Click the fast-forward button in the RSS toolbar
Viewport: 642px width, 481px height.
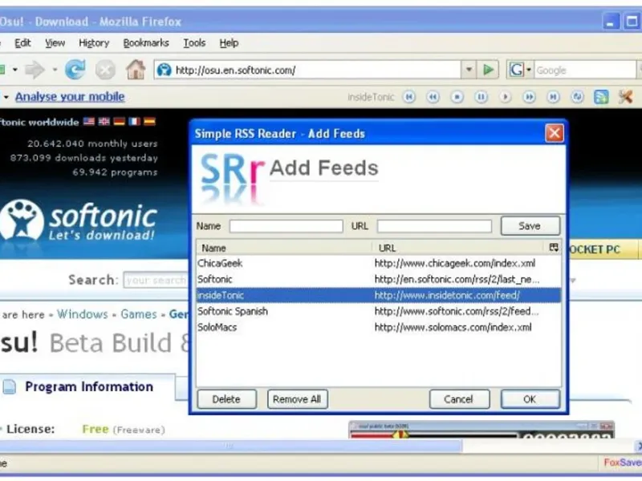click(529, 97)
